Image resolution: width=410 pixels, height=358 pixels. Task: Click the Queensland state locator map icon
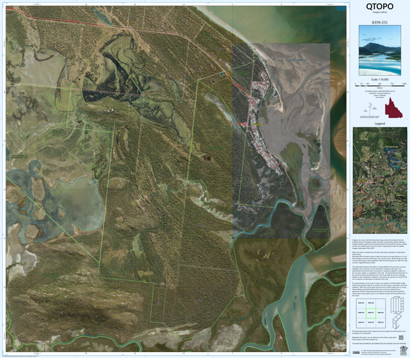[x=393, y=107]
